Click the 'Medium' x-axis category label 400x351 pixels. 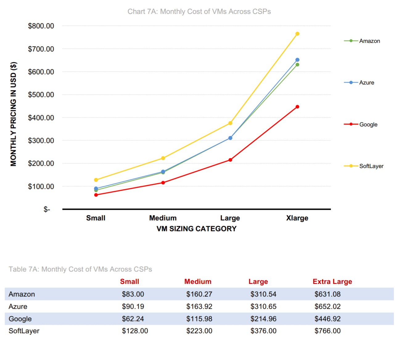coord(163,218)
